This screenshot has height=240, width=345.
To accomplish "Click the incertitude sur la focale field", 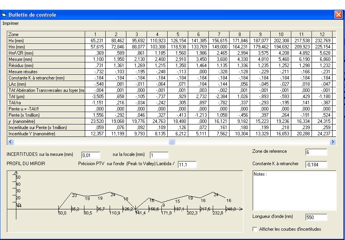I will tap(159, 155).
